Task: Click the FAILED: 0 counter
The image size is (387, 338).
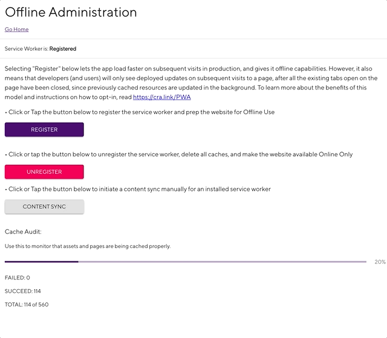Action: [x=17, y=278]
